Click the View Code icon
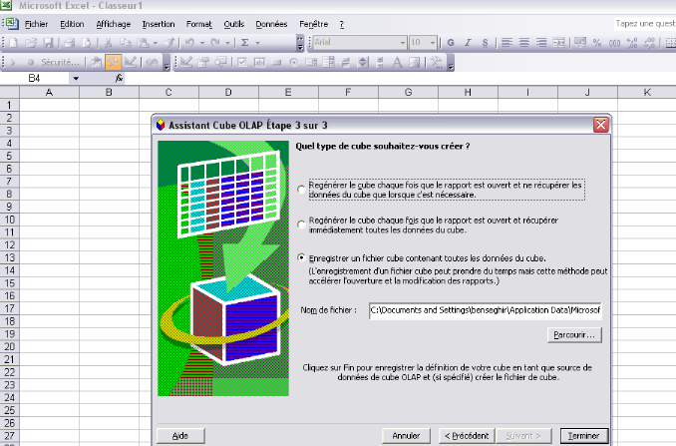 click(x=220, y=63)
